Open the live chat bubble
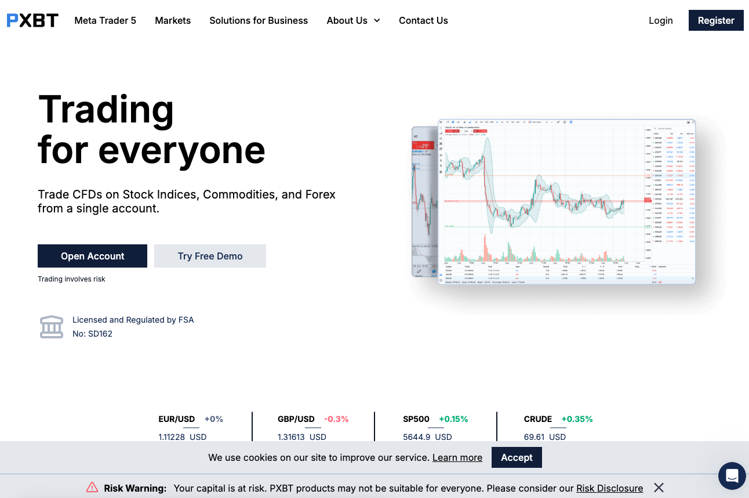Image resolution: width=749 pixels, height=498 pixels. click(x=732, y=476)
